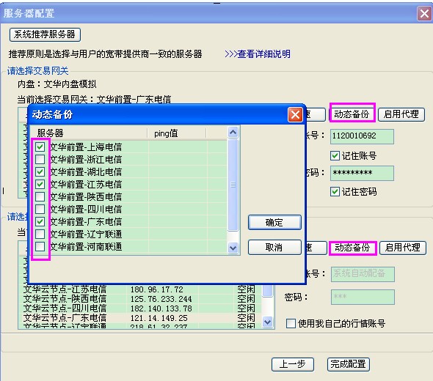Click 服务器 column header
This screenshot has height=381, width=433.
(x=88, y=133)
